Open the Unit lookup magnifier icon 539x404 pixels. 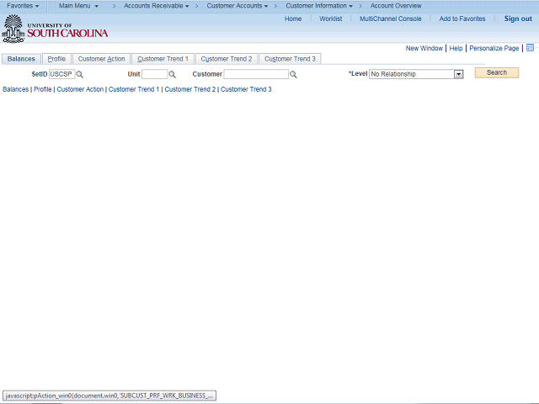click(172, 75)
